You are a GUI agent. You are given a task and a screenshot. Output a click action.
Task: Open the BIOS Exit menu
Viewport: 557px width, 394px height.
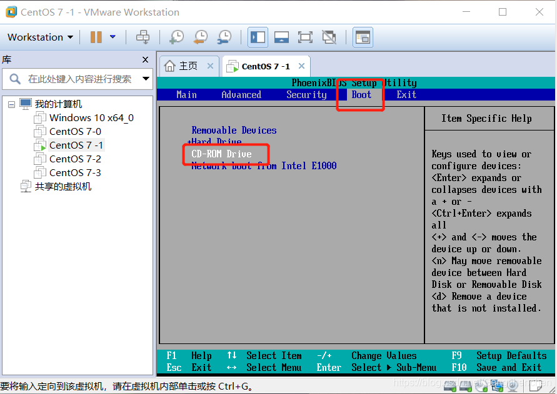[x=406, y=94]
